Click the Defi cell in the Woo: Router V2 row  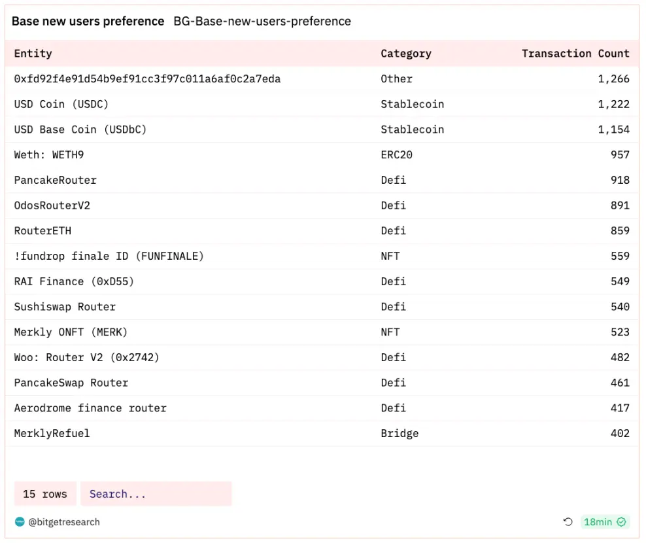click(x=394, y=357)
